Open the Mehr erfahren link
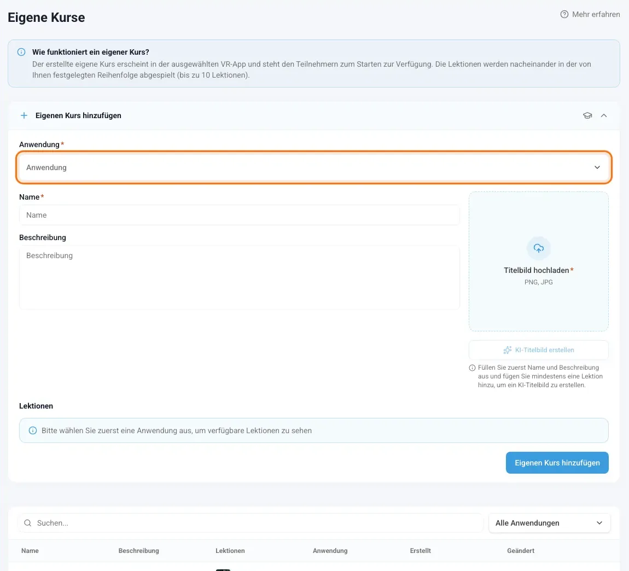The height and width of the screenshot is (571, 629). coord(590,14)
